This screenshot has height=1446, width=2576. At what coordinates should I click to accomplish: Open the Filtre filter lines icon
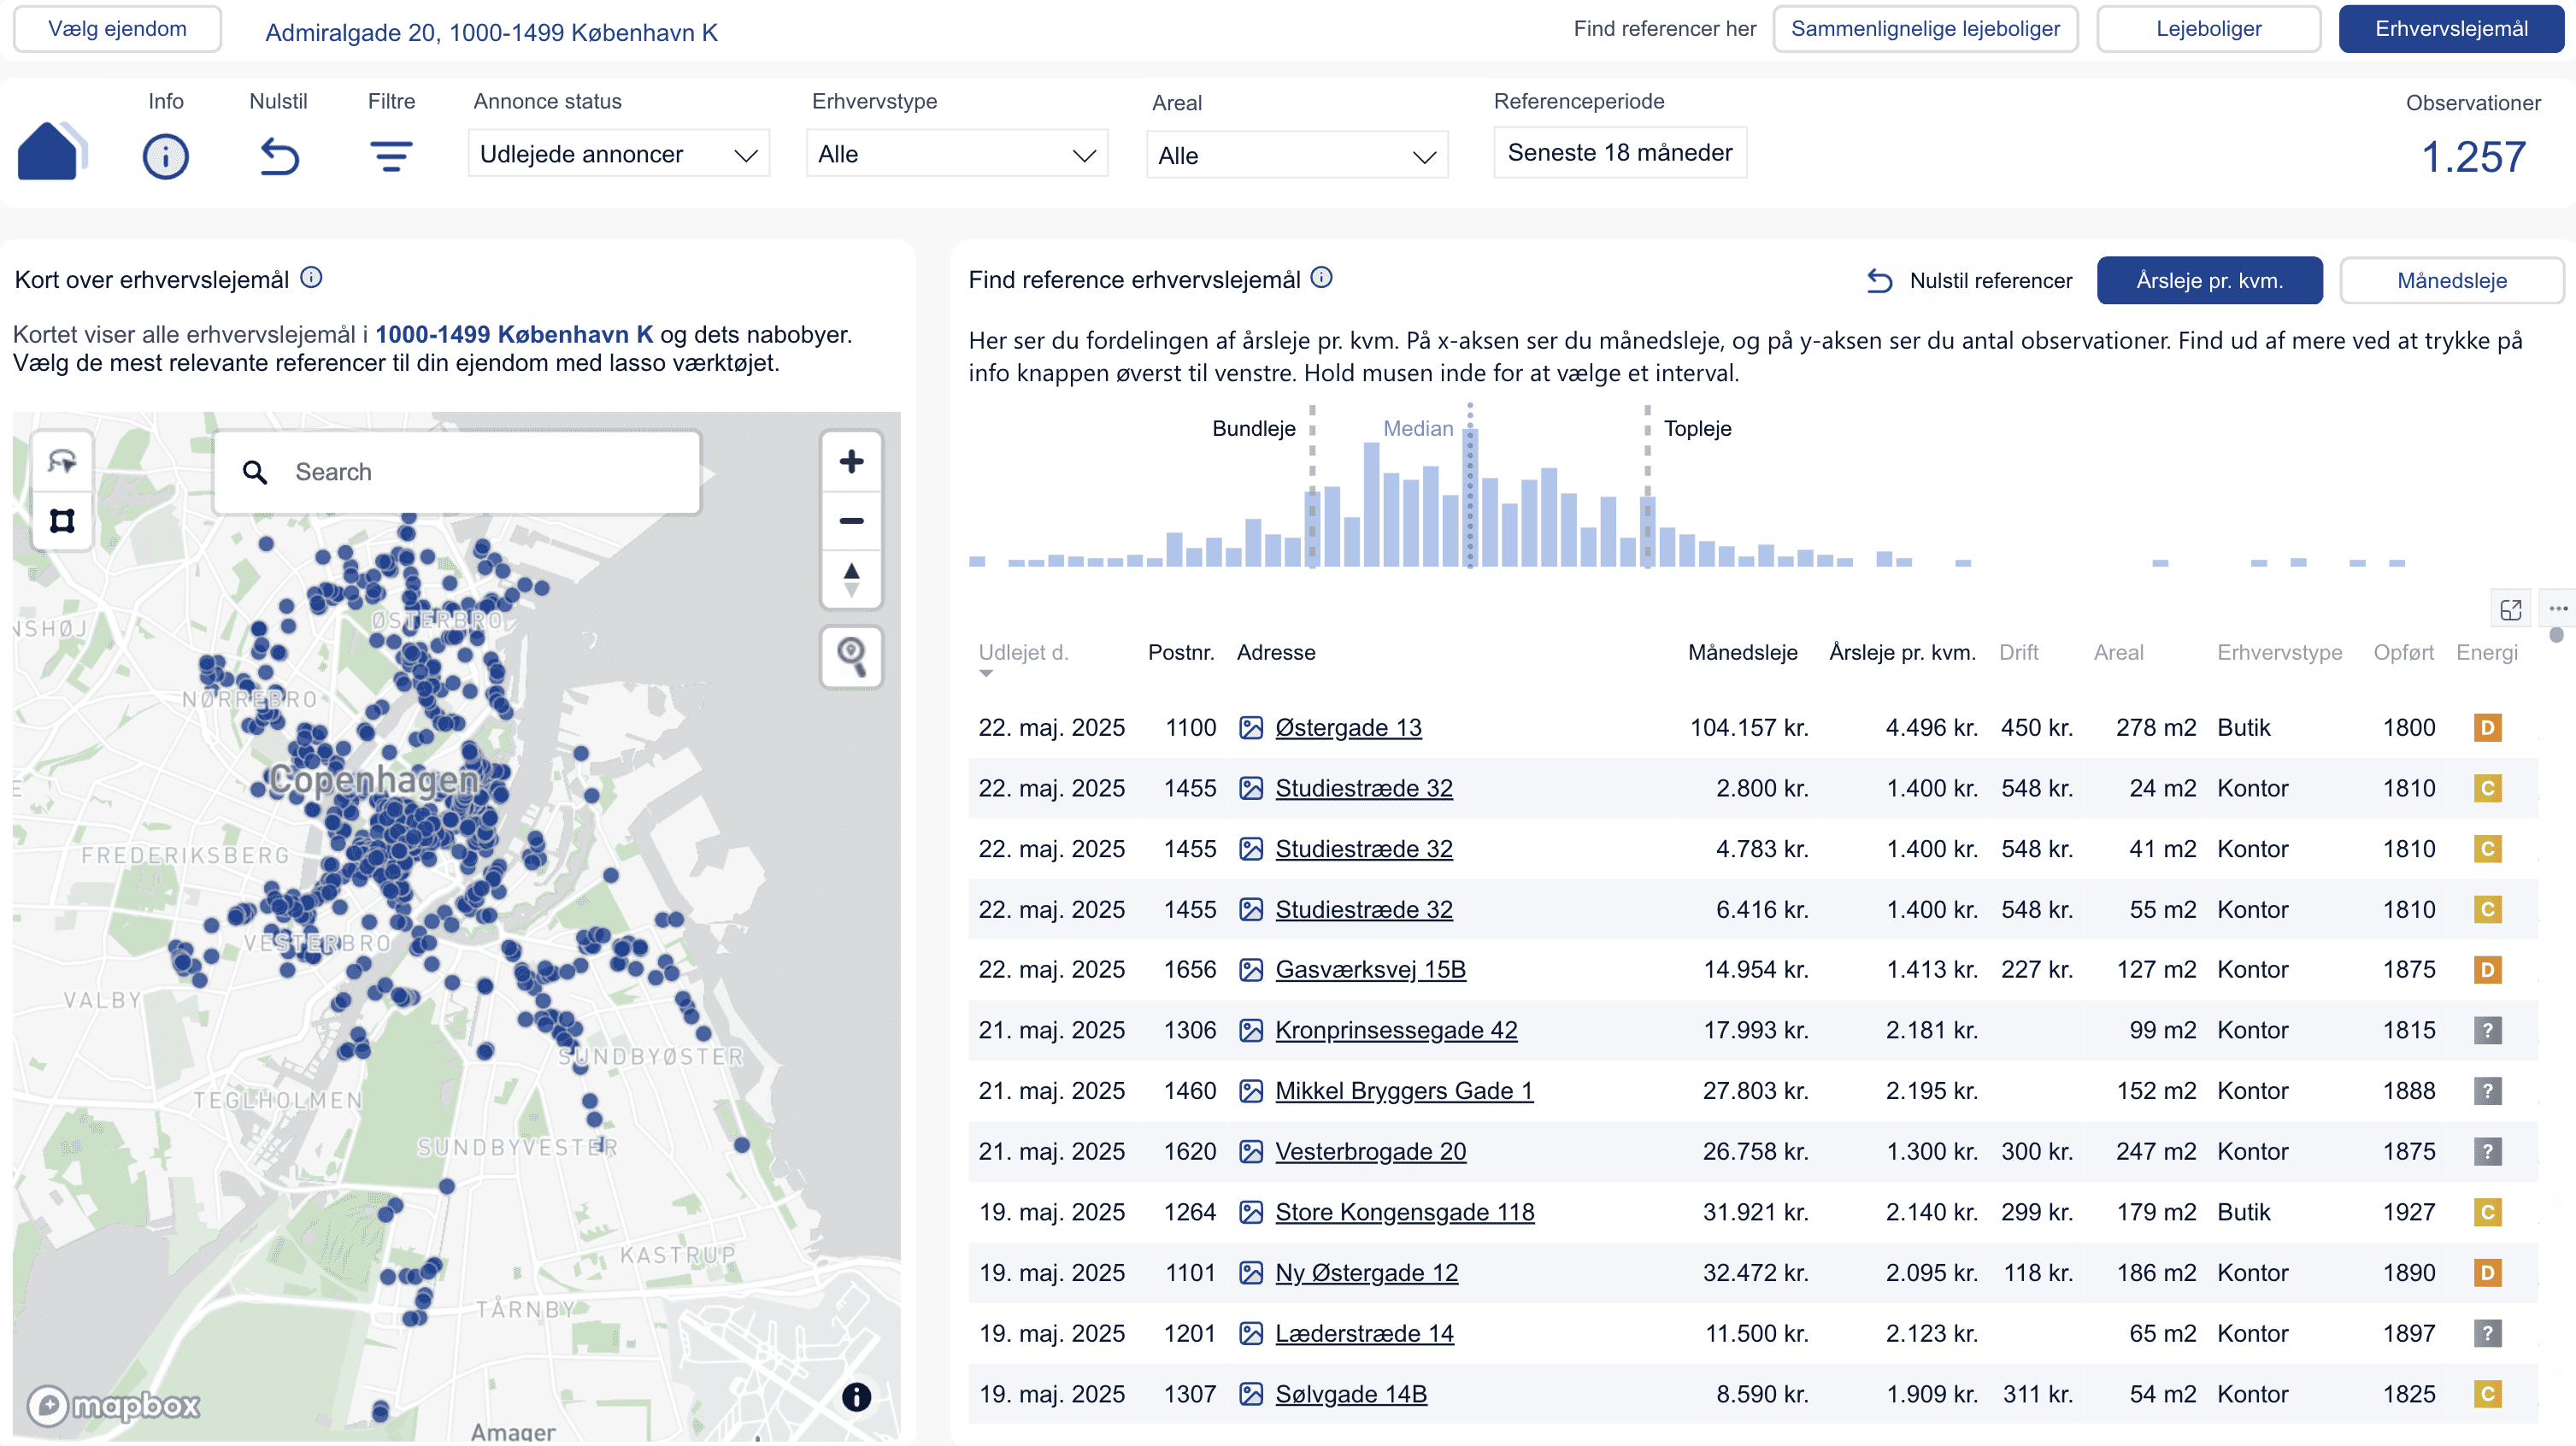(391, 156)
